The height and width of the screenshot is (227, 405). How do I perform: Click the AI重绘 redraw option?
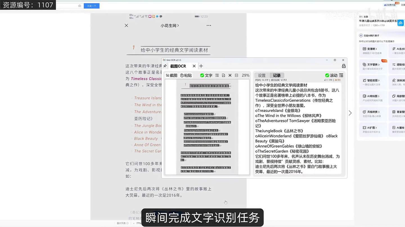click(x=397, y=129)
